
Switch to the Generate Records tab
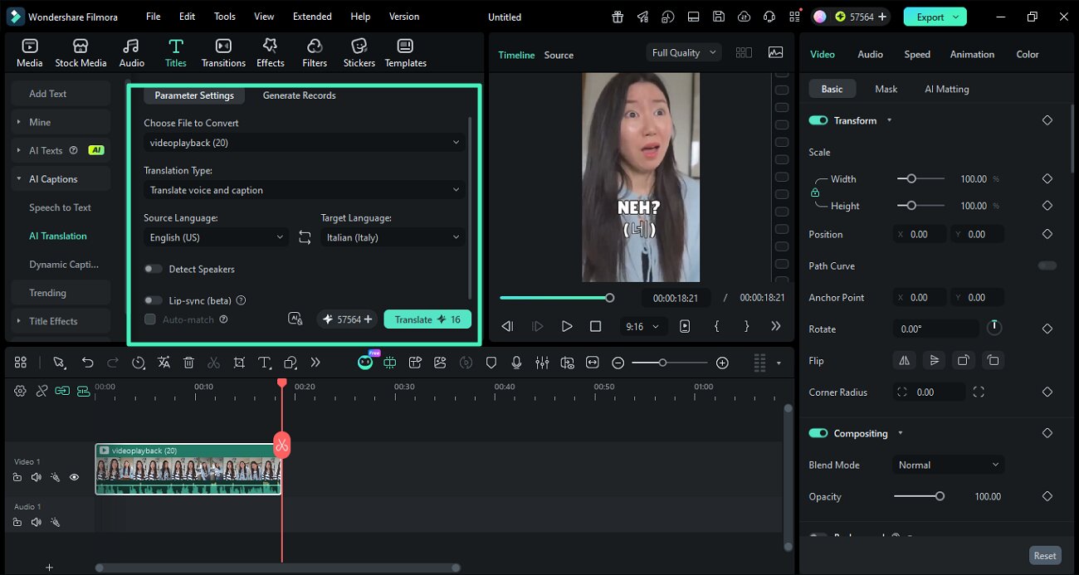(299, 95)
